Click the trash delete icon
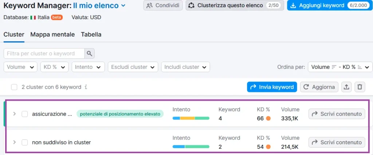 coord(360,87)
